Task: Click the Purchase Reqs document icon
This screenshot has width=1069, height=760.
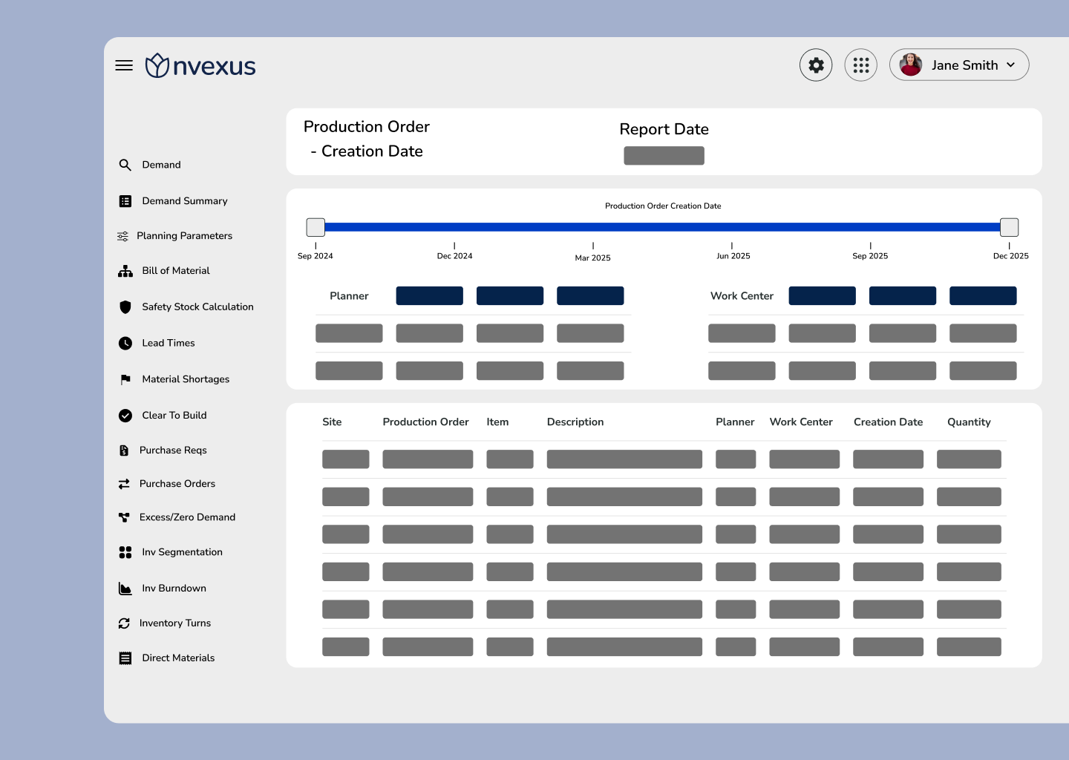Action: tap(124, 451)
